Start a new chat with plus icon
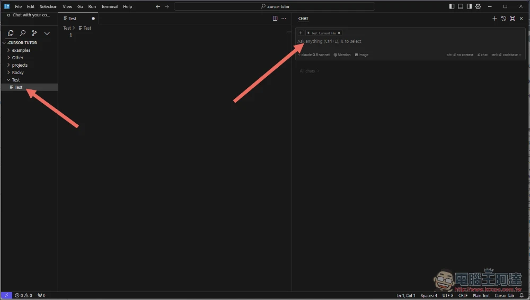The image size is (530, 300). click(x=494, y=19)
